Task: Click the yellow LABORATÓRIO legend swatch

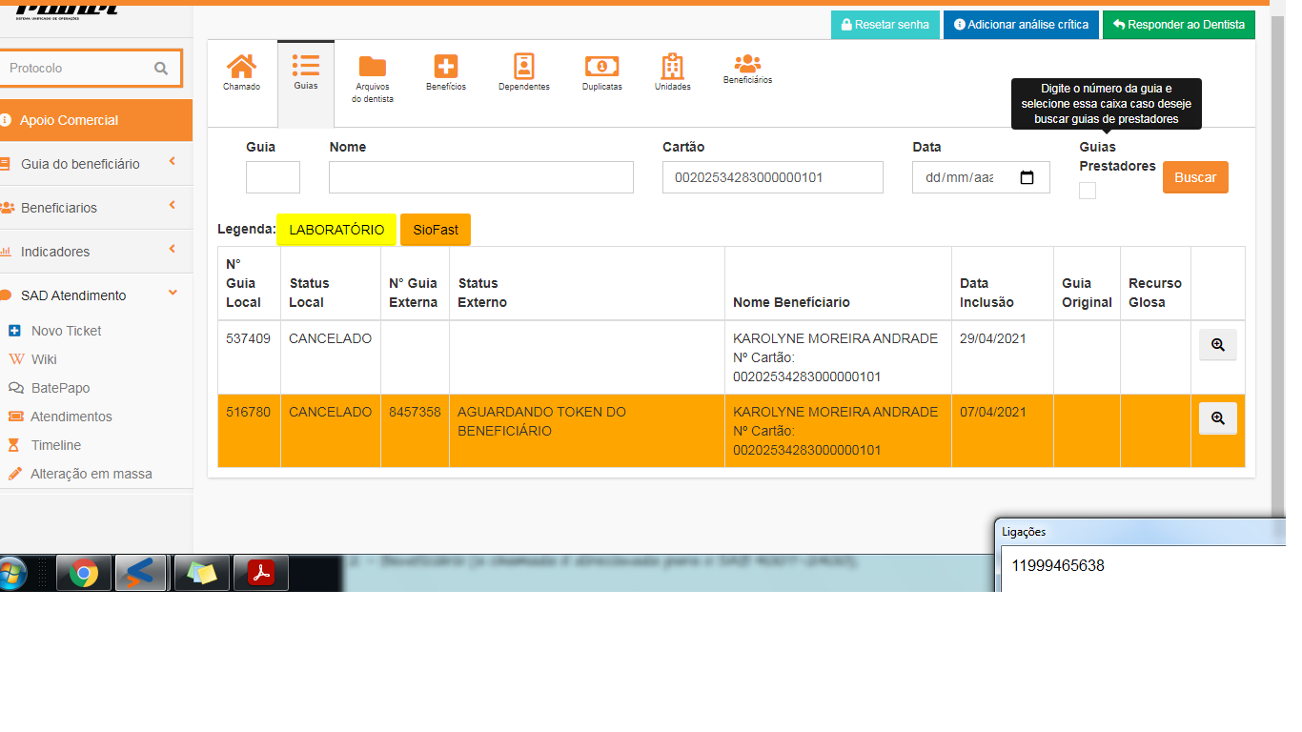Action: point(336,230)
